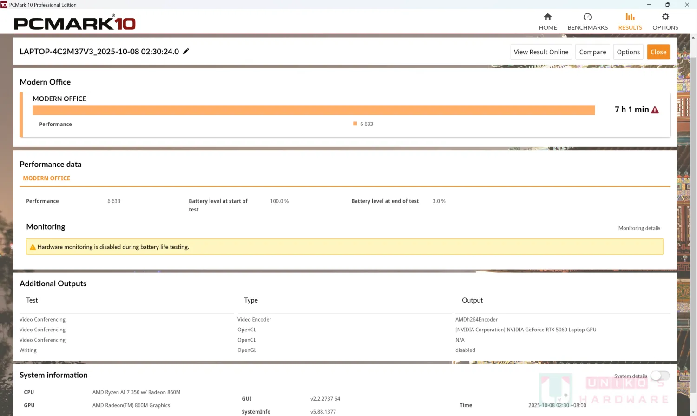
Task: Click the red warning triangle beside 7 h 1 min
Action: [x=655, y=110]
